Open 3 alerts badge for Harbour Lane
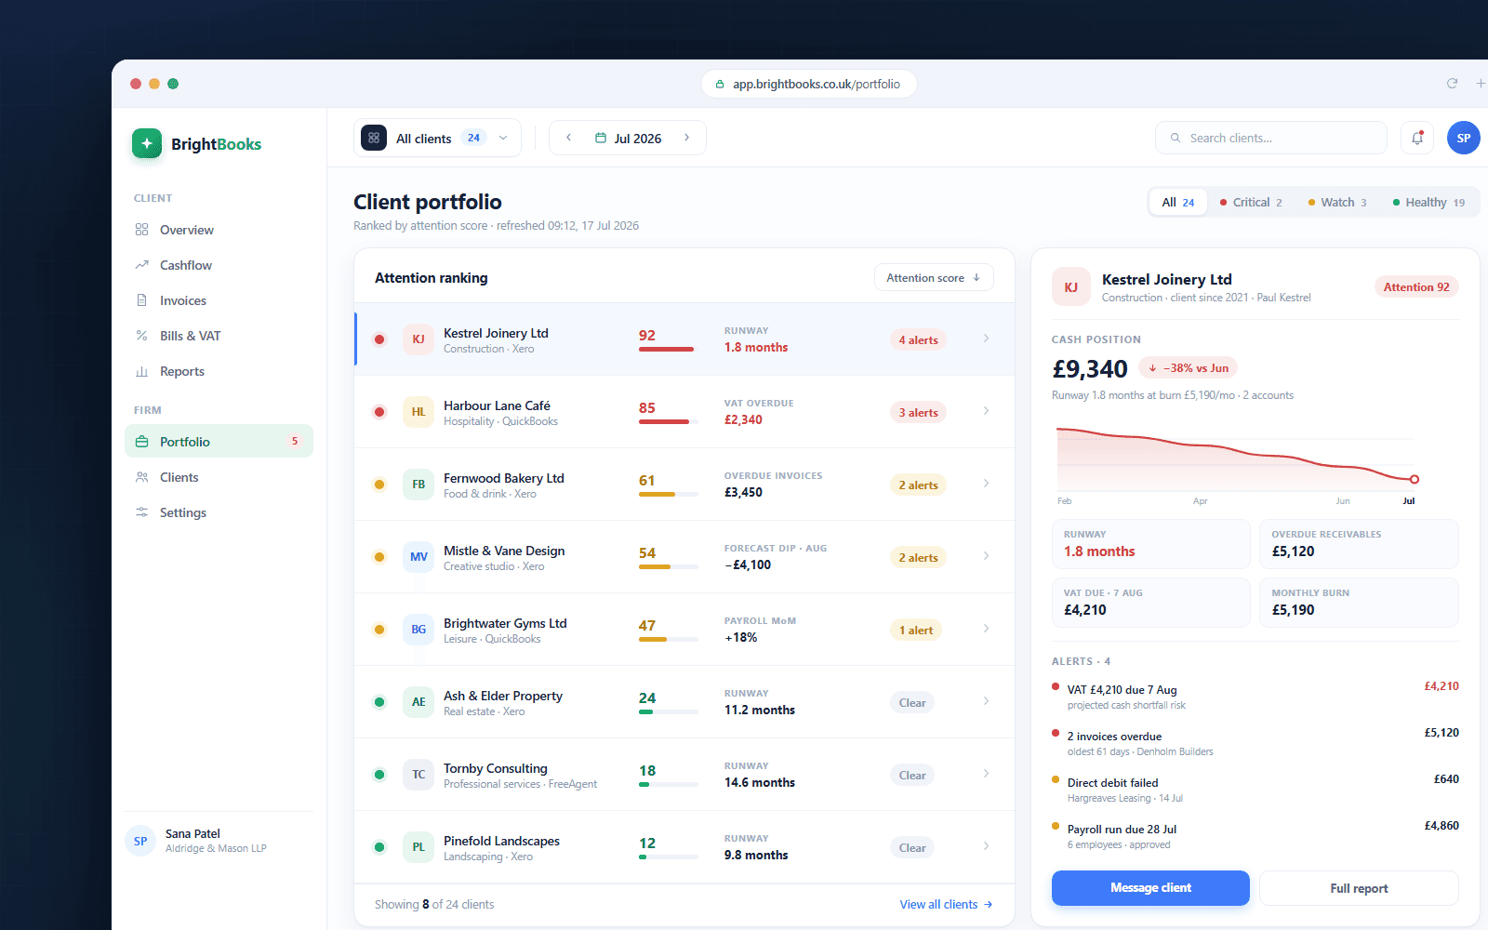1488x930 pixels. coord(918,413)
